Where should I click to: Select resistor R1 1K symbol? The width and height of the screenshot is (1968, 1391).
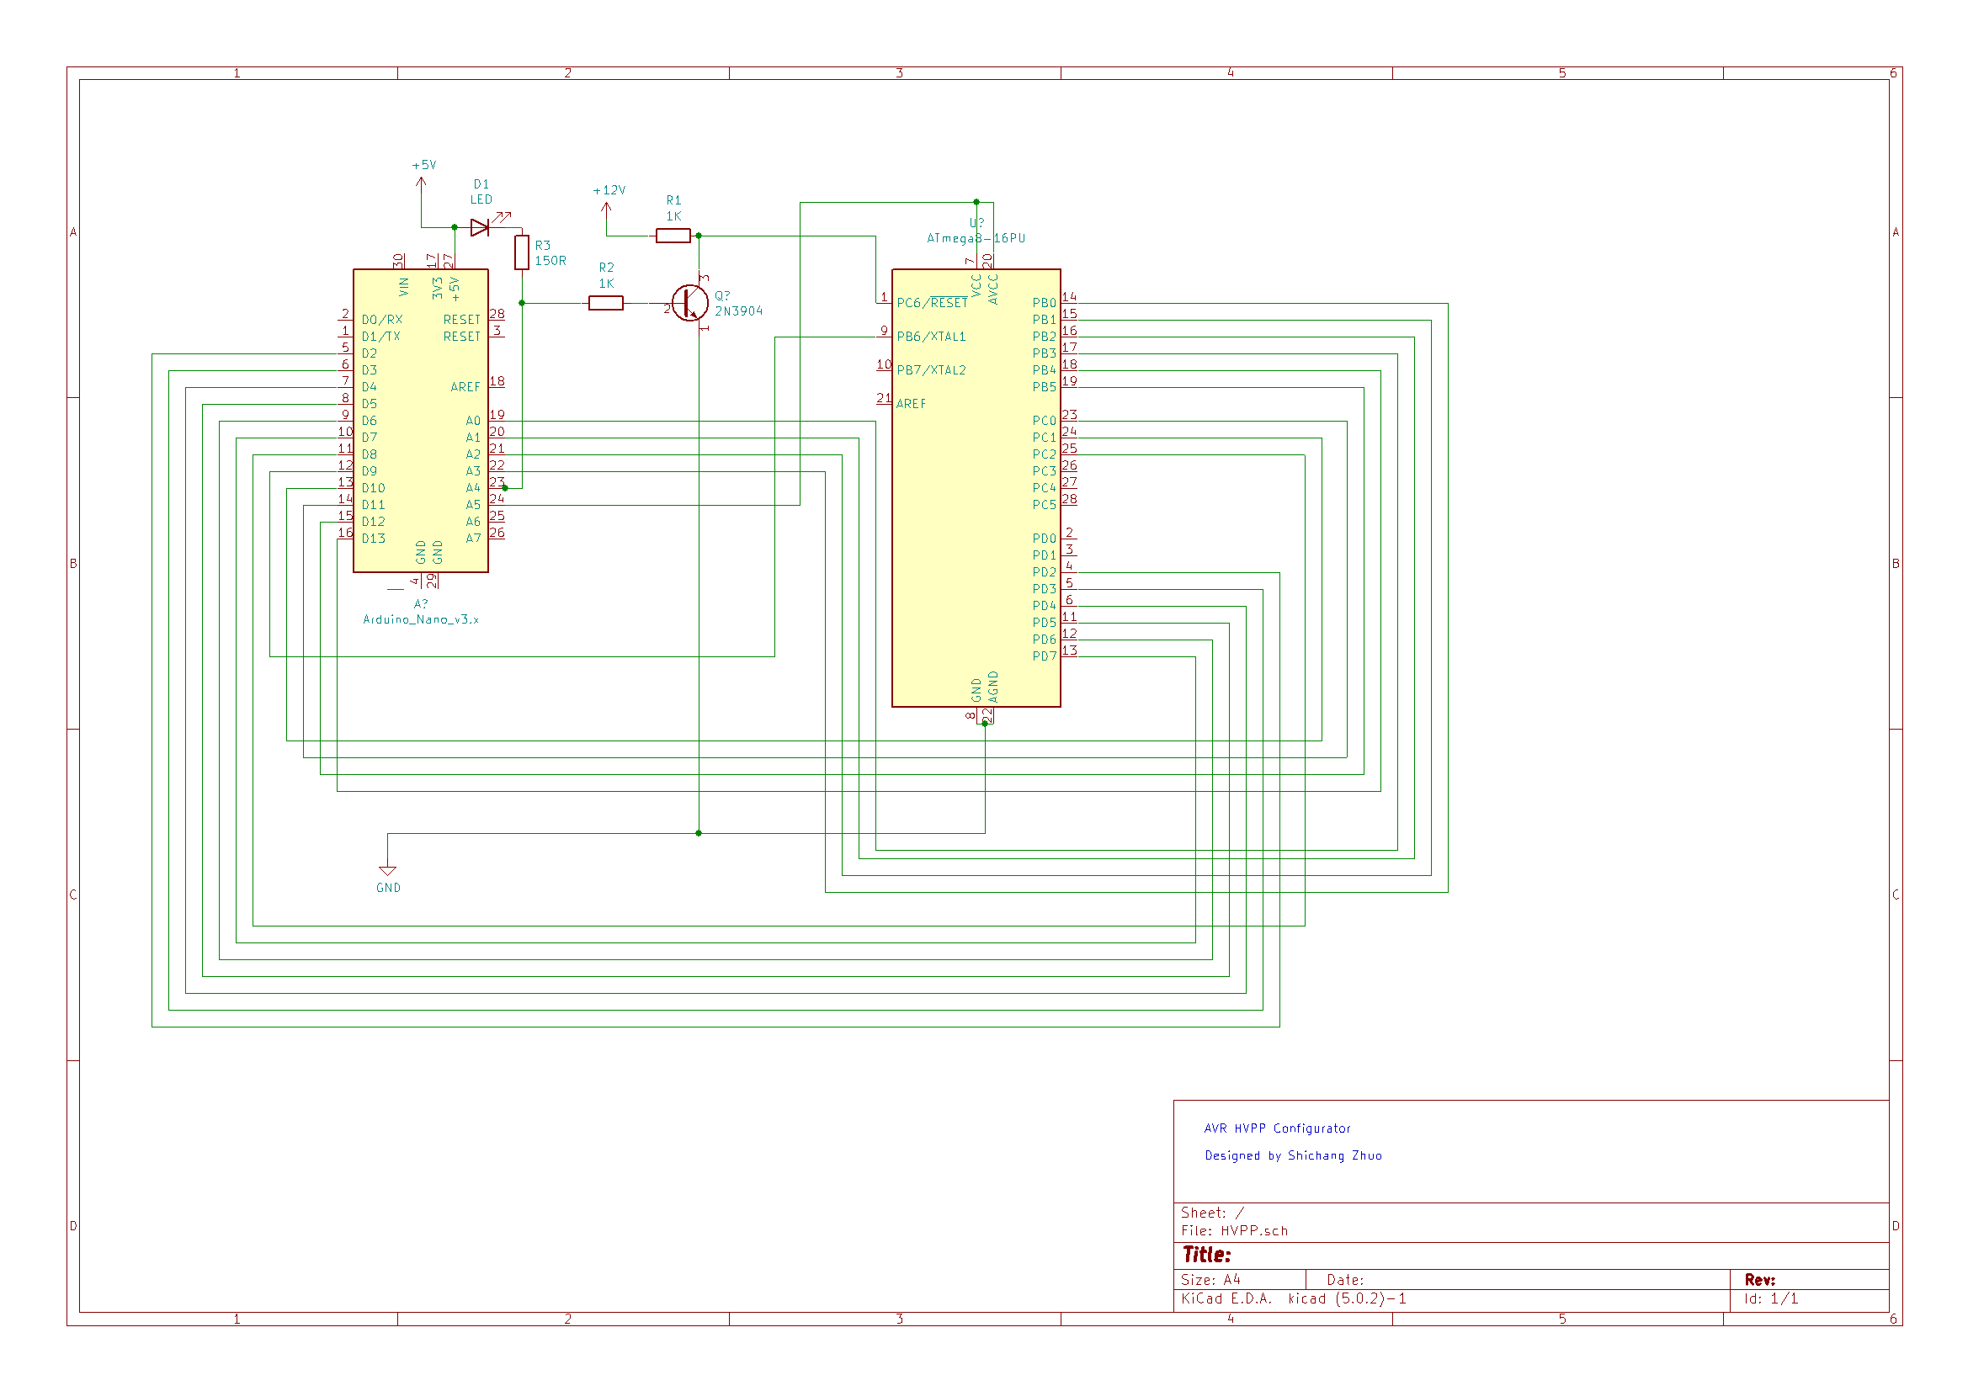click(675, 235)
